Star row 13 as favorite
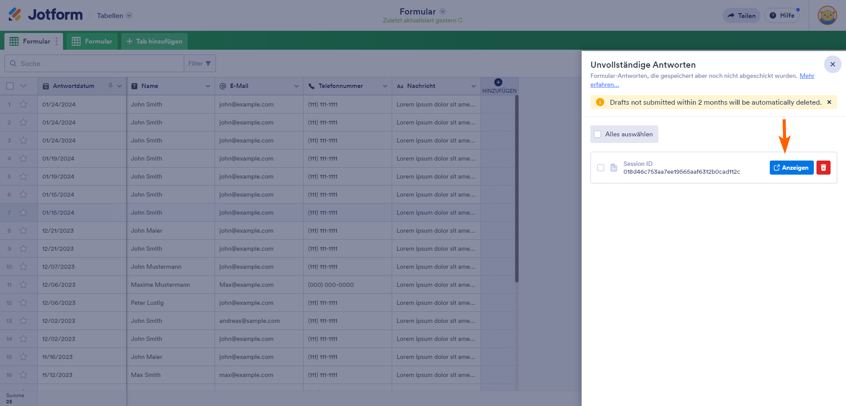The width and height of the screenshot is (846, 406). click(x=23, y=321)
